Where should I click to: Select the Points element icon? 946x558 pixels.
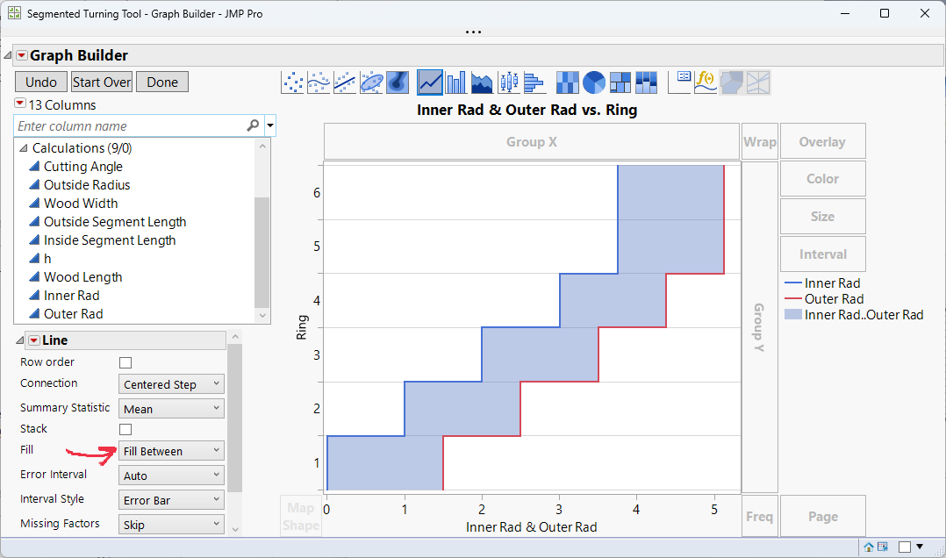(295, 82)
